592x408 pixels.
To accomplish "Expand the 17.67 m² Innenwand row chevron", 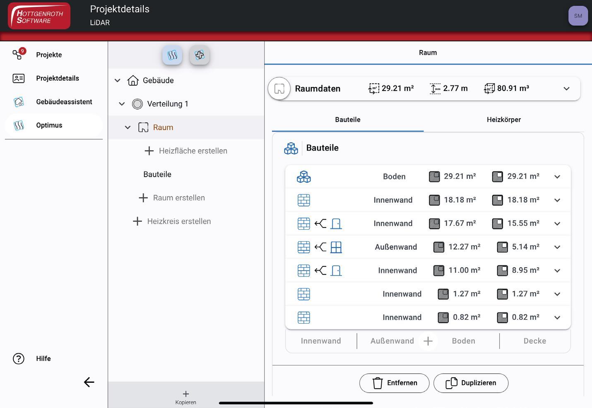I will click(557, 224).
